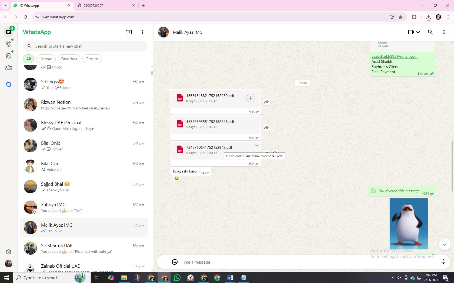Open the attach plus button
The height and width of the screenshot is (283, 454).
164,262
